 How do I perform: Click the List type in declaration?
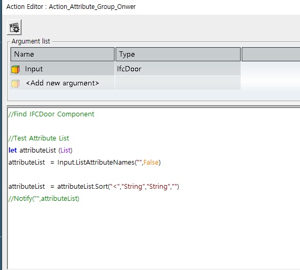pos(66,150)
